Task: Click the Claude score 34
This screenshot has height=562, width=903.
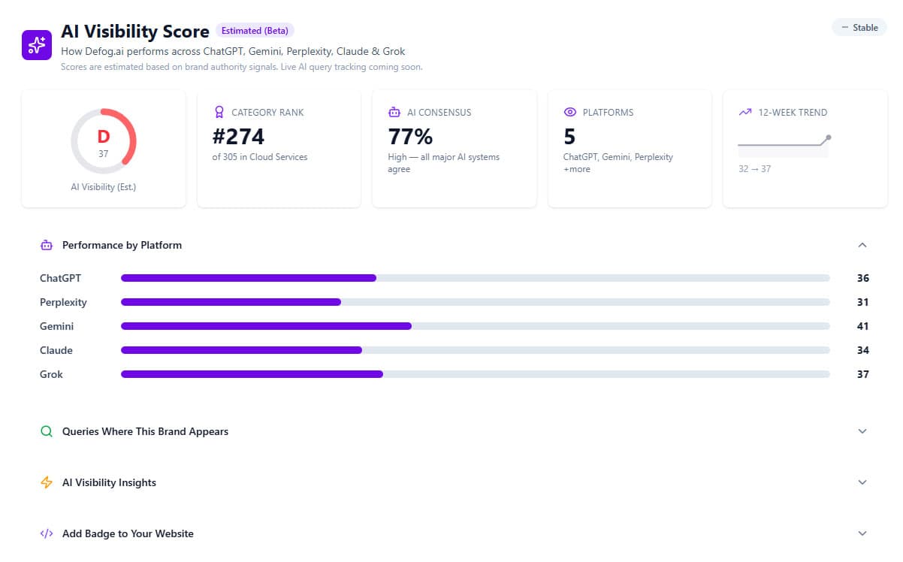Action: coord(862,350)
